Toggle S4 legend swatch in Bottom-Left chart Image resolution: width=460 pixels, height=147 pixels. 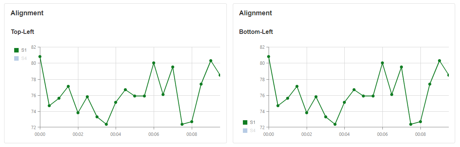coord(245,131)
